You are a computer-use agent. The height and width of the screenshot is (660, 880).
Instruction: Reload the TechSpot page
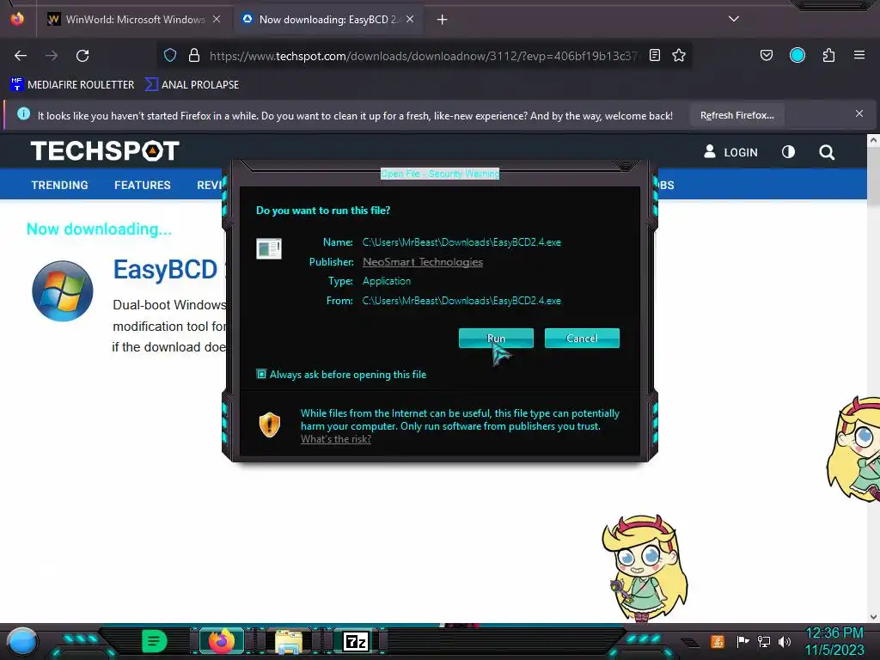(82, 56)
